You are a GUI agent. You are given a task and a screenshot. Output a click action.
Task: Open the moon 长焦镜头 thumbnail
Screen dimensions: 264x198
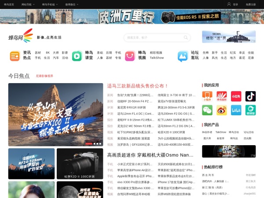pyautogui.click(x=80, y=190)
